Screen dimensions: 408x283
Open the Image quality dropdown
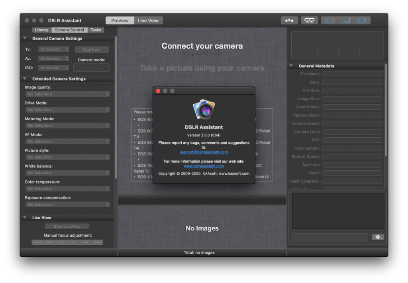(x=68, y=94)
